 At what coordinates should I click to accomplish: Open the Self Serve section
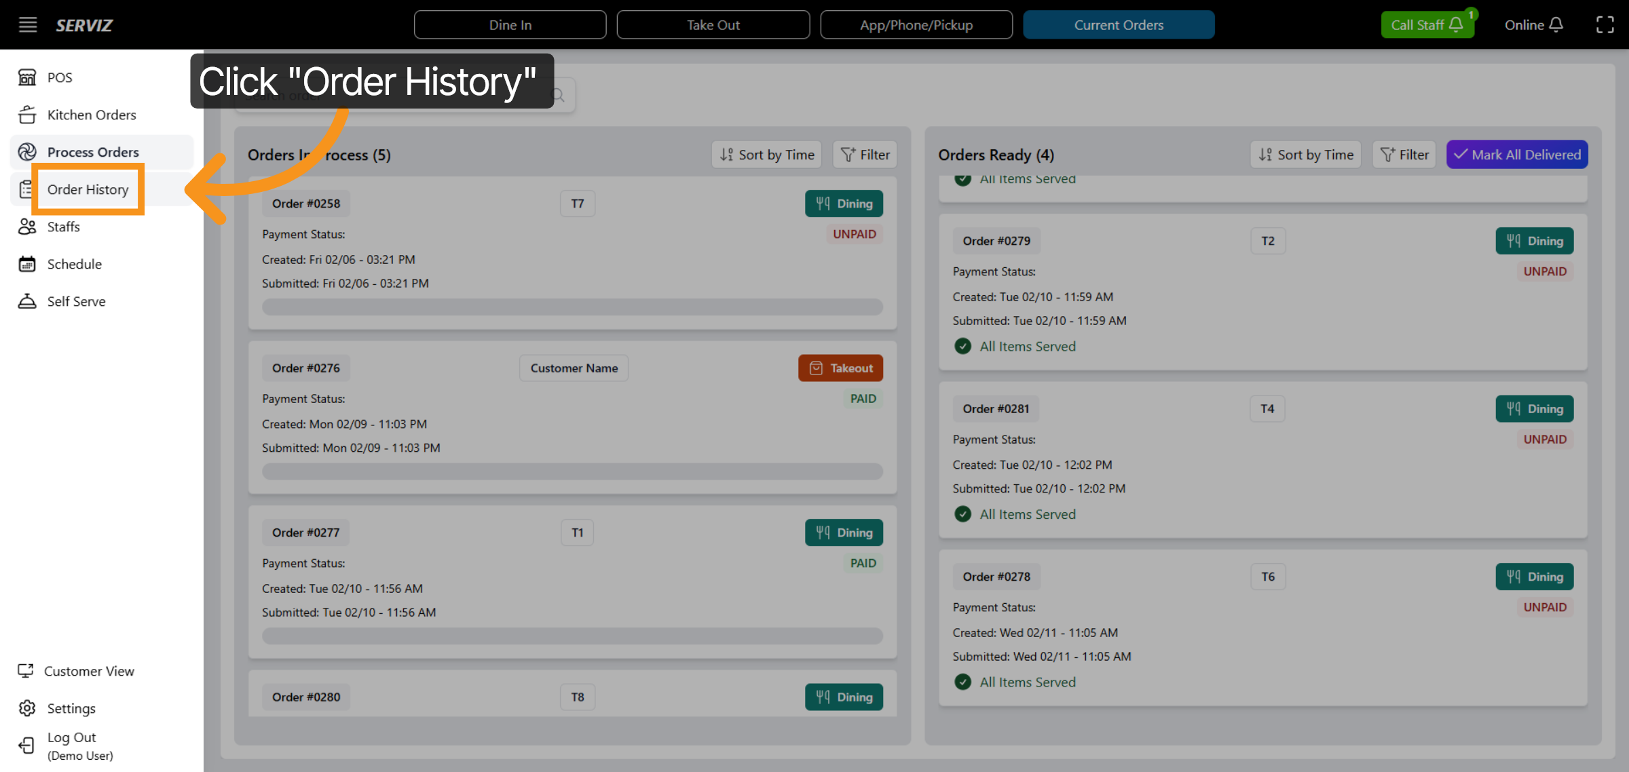click(75, 301)
